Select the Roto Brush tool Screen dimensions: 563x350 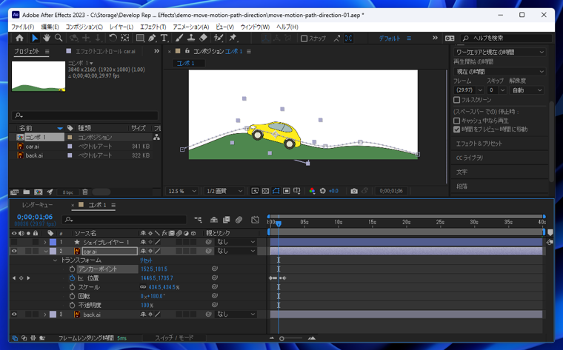(x=219, y=38)
